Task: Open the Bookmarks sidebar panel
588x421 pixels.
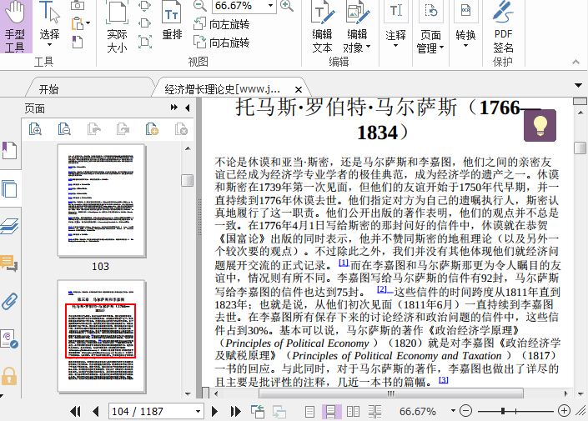Action: pyautogui.click(x=9, y=150)
